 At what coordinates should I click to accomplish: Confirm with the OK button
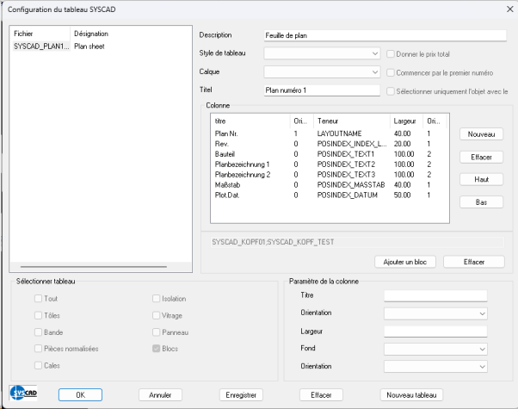(80, 394)
